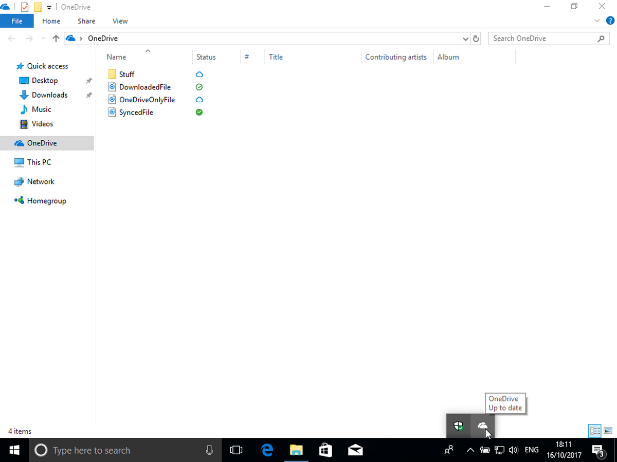Open the OneDrive cloud icon in system tray
This screenshot has width=617, height=462.
coord(482,426)
